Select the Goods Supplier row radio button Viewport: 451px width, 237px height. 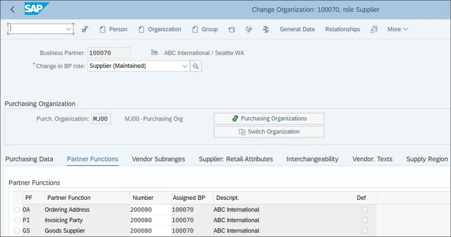point(17,230)
